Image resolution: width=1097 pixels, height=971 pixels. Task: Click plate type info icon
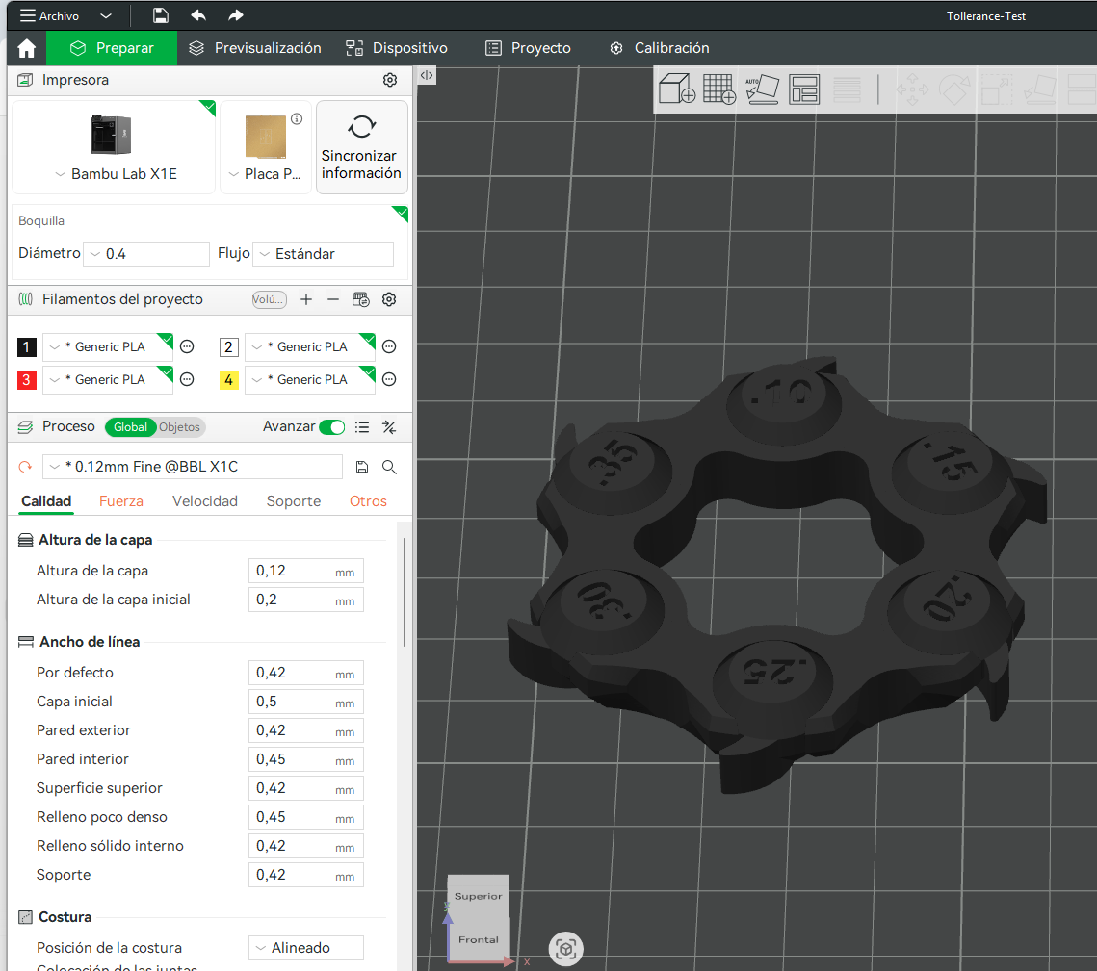pos(297,118)
